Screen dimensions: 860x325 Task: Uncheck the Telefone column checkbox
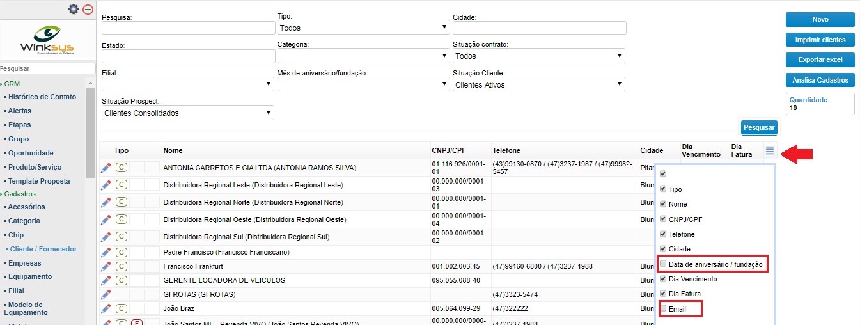click(663, 234)
